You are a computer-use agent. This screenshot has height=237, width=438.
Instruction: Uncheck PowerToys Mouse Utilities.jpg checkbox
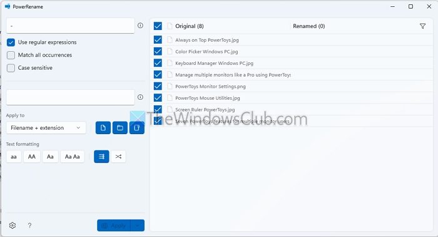click(x=158, y=98)
